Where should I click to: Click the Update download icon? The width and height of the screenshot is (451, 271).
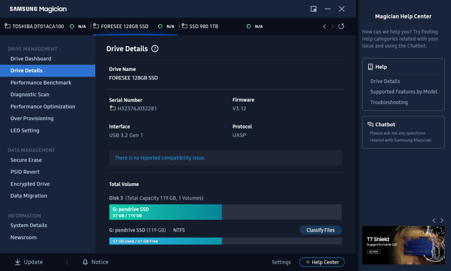17,262
